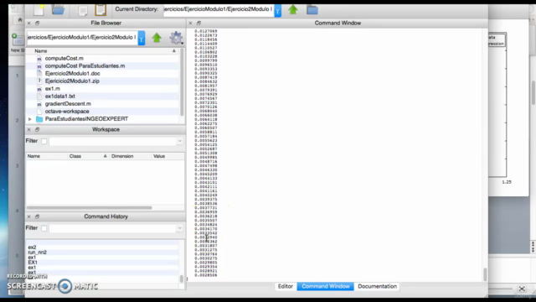Click the New Script toolbar icon
Image resolution: width=536 pixels, height=302 pixels.
click(x=39, y=10)
